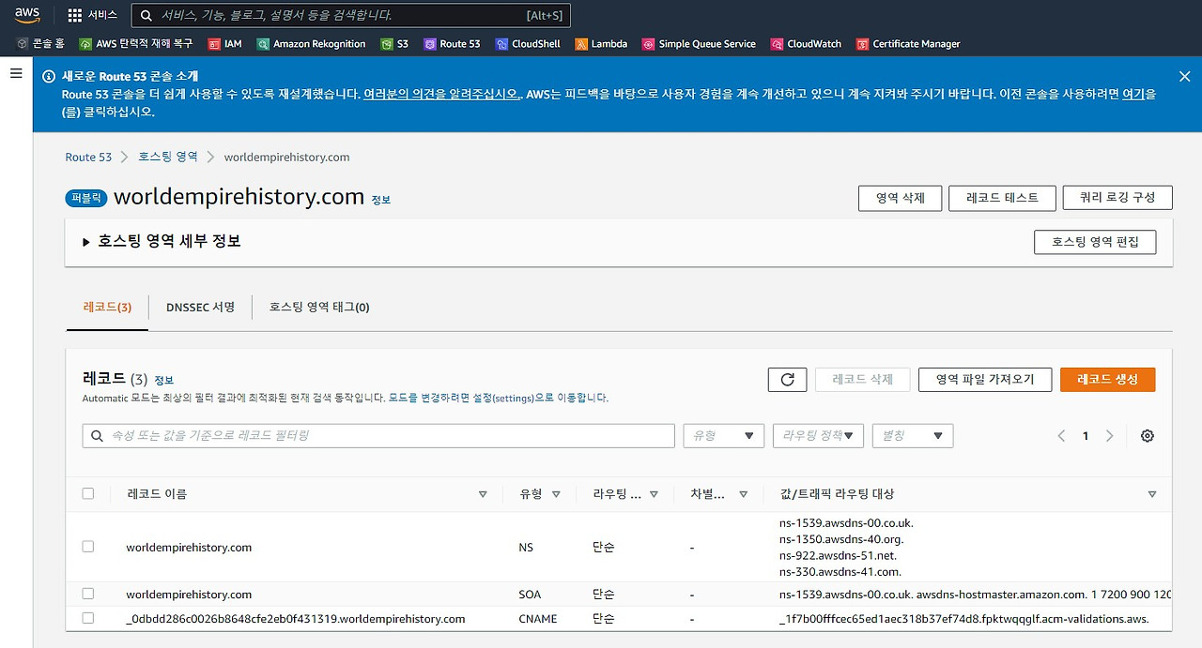Open the records table preferences gear

pyautogui.click(x=1147, y=435)
